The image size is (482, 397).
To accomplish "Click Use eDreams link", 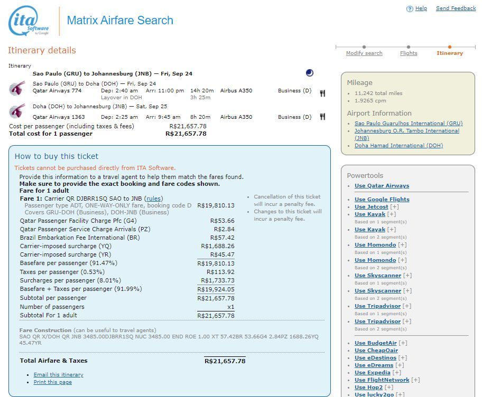I will pyautogui.click(x=374, y=365).
